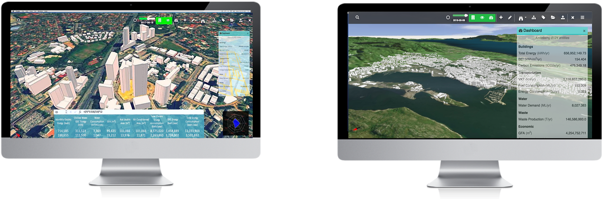Open the hamburger menu on the right toolbar
Viewport: 603px width, 199px height.
pyautogui.click(x=582, y=17)
